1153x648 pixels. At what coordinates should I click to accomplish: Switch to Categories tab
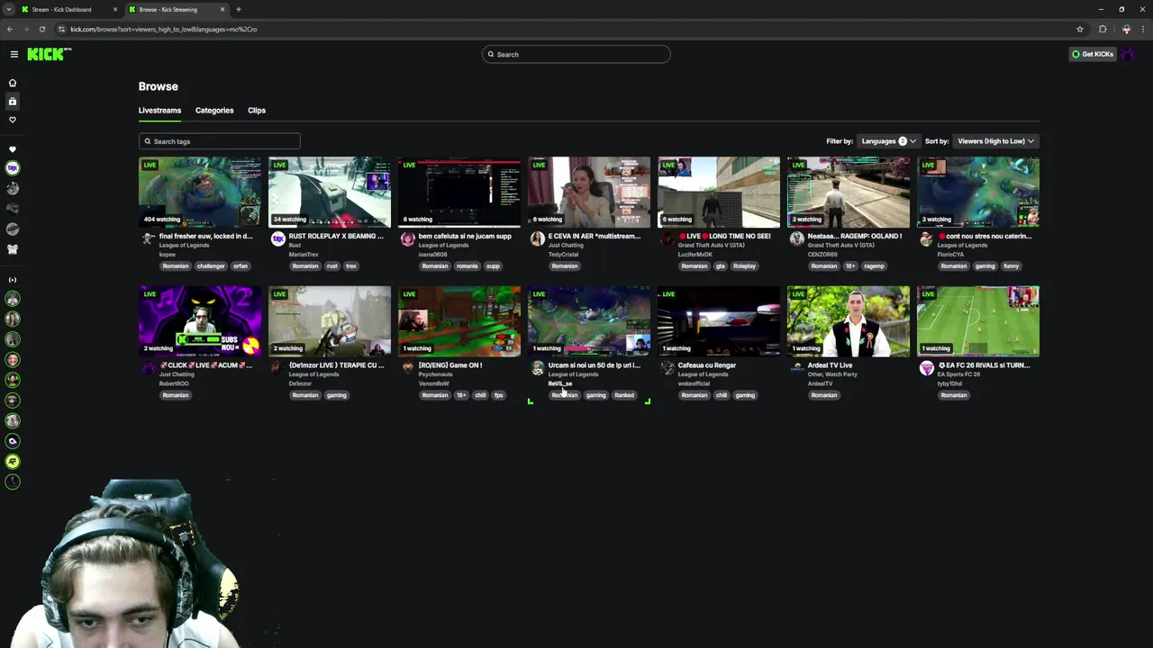(x=214, y=110)
